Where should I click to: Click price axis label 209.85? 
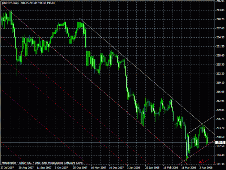(x=220, y=110)
